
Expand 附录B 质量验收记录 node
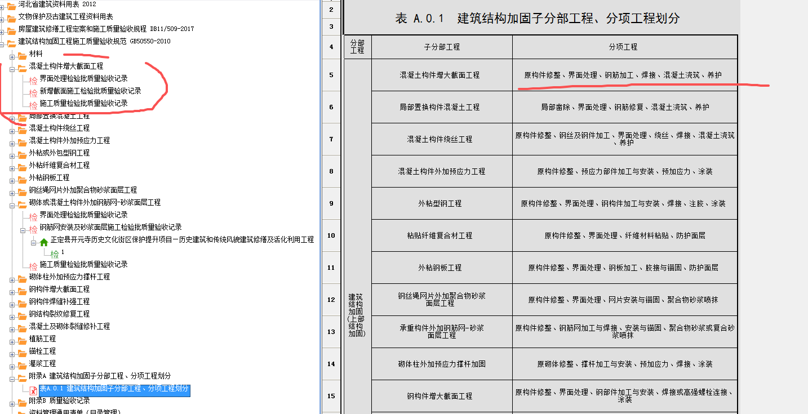(12, 403)
